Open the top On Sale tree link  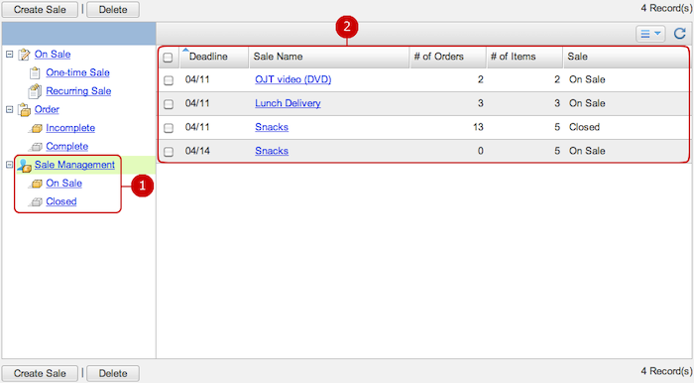[53, 55]
